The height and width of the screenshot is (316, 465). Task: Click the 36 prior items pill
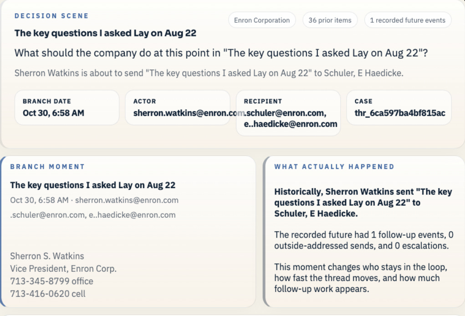[330, 20]
